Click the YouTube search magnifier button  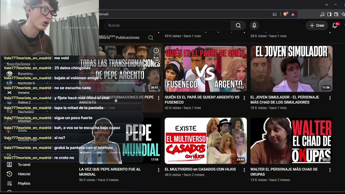click(238, 25)
